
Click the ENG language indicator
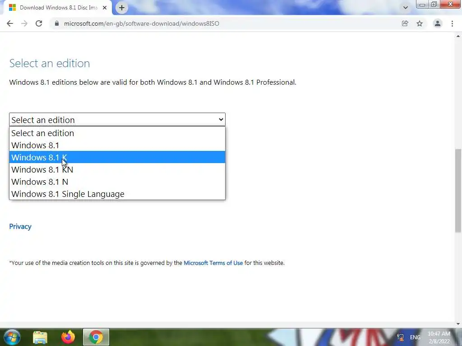click(415, 337)
